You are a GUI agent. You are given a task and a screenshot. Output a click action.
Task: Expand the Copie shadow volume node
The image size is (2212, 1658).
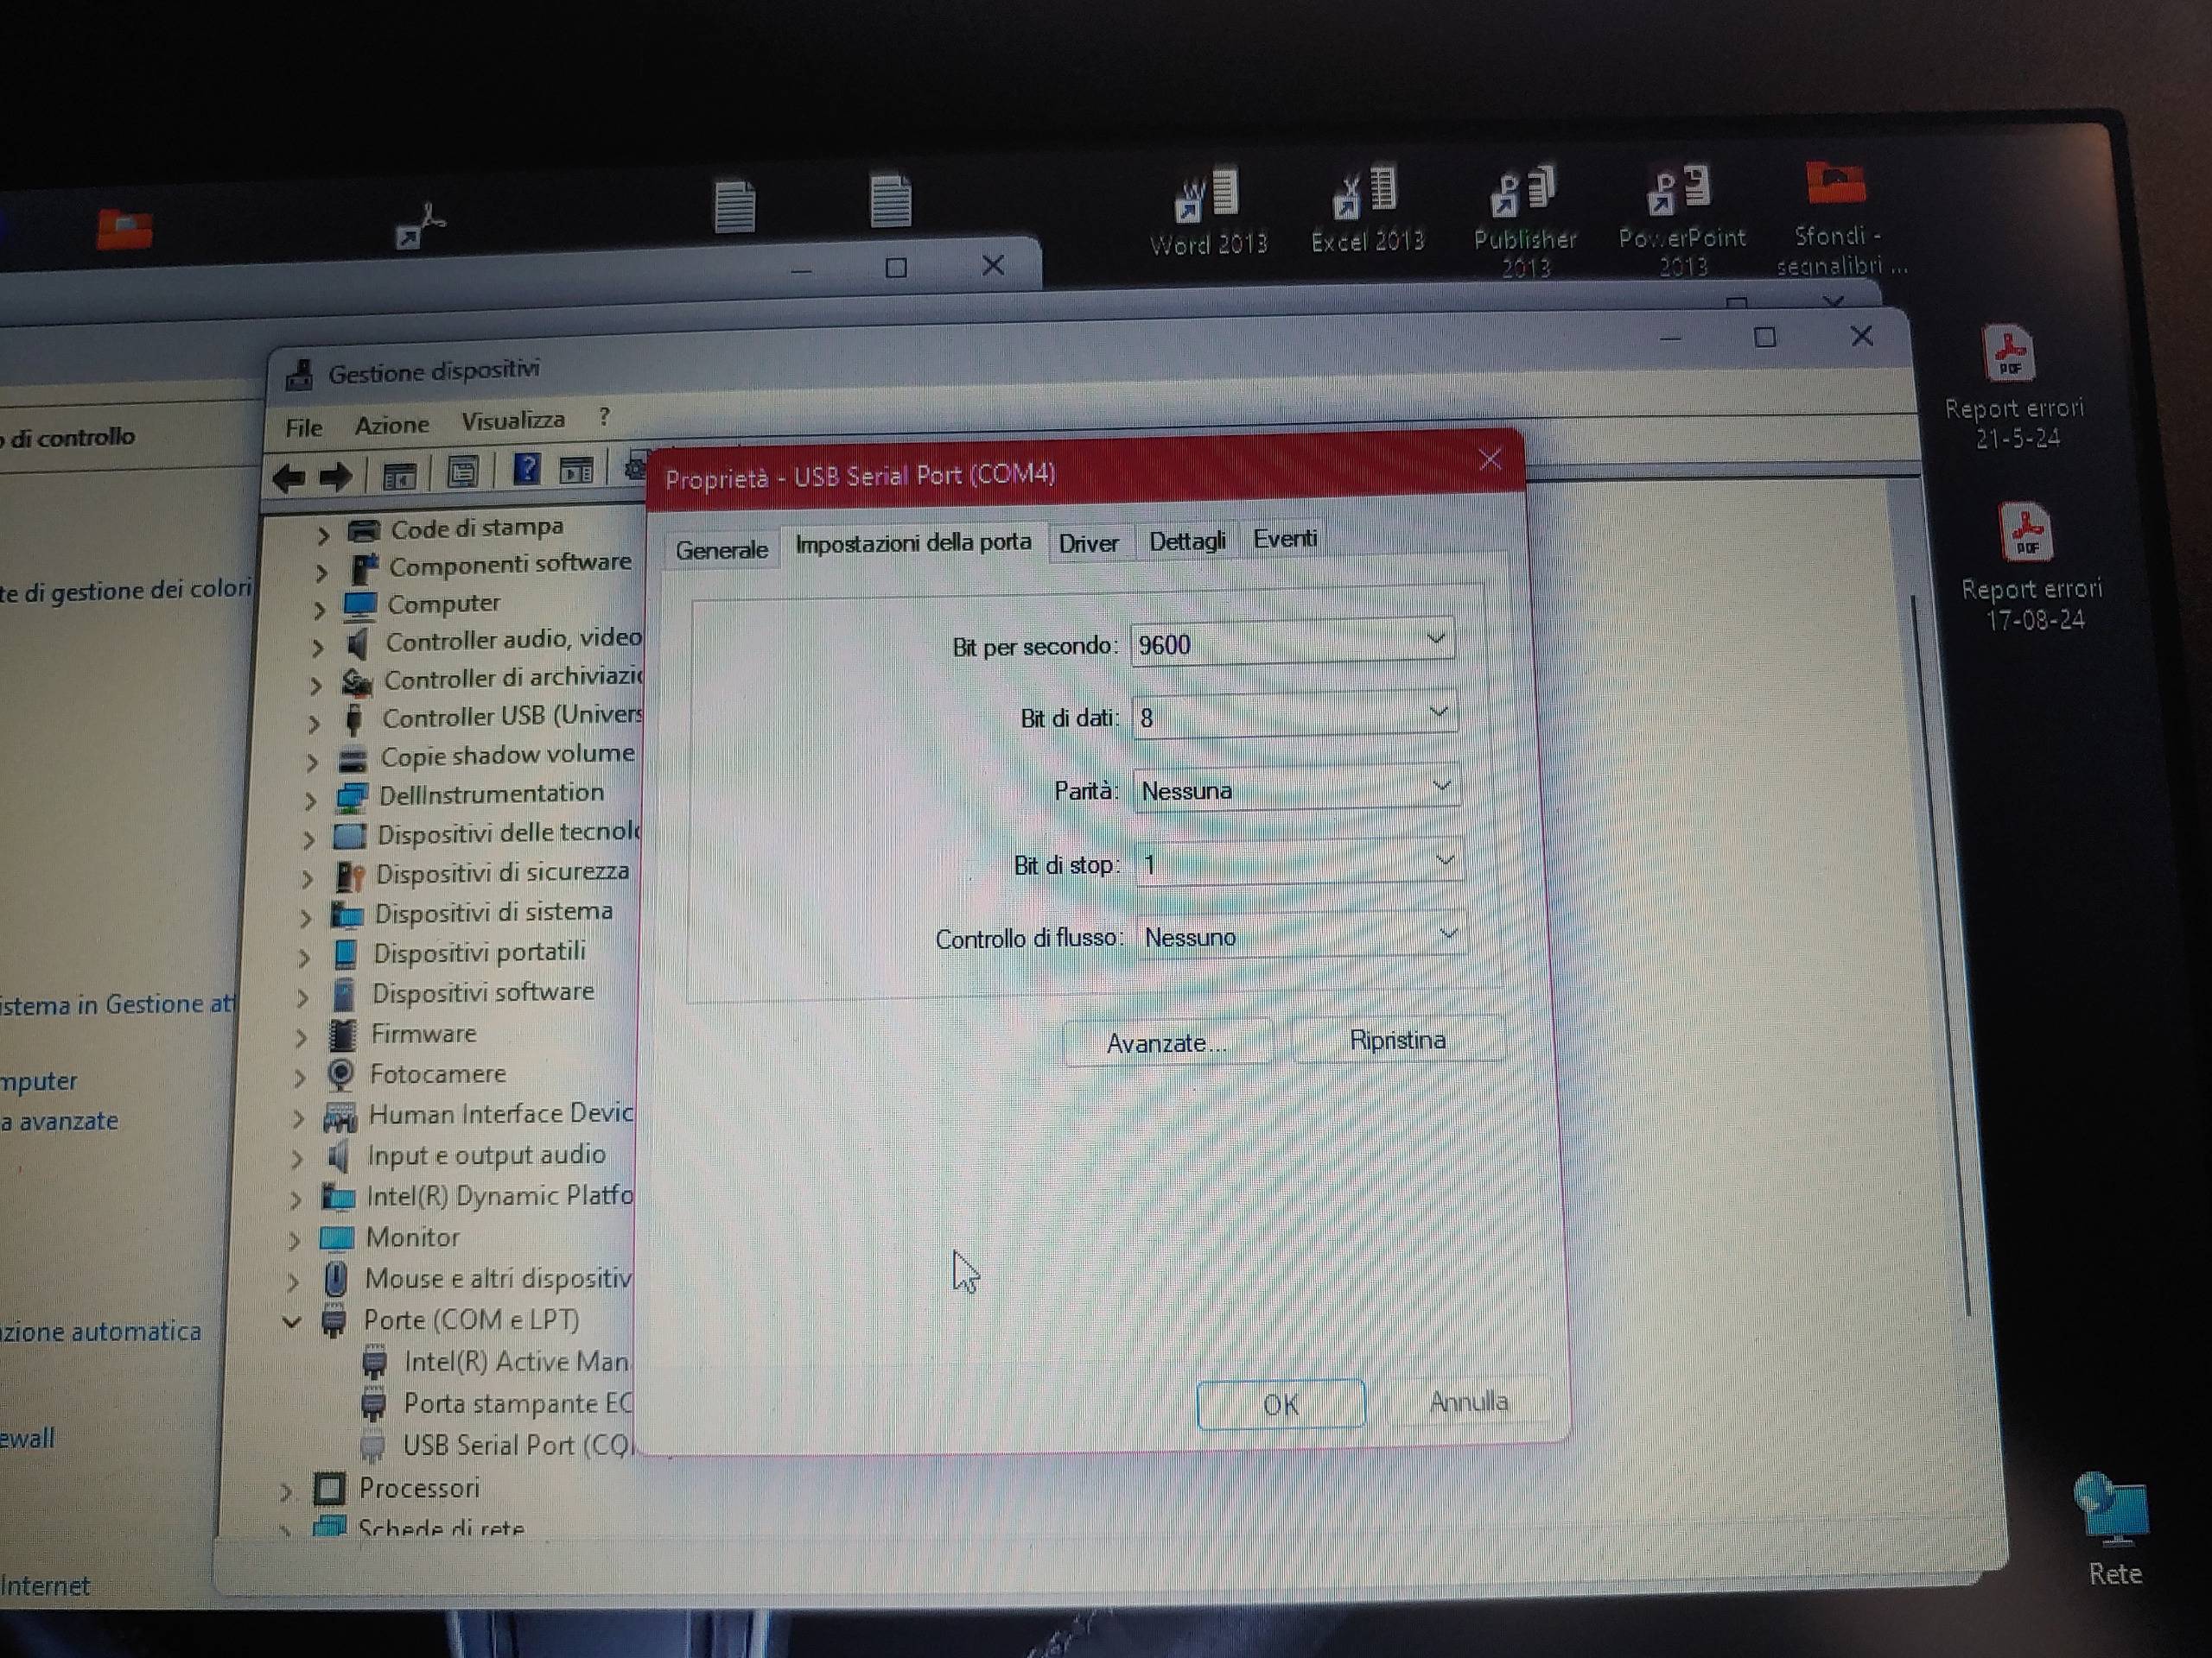313,762
